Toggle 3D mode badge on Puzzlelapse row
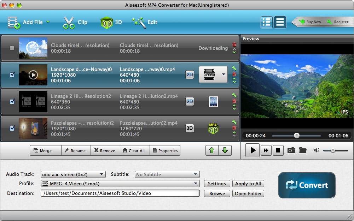354x221 pixels. pos(190,128)
